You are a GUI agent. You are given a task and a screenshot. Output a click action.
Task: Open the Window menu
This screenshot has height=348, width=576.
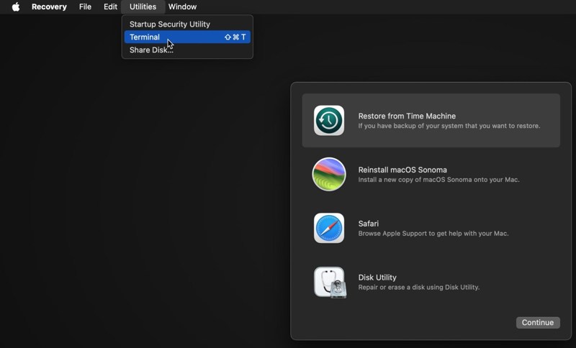click(x=182, y=6)
